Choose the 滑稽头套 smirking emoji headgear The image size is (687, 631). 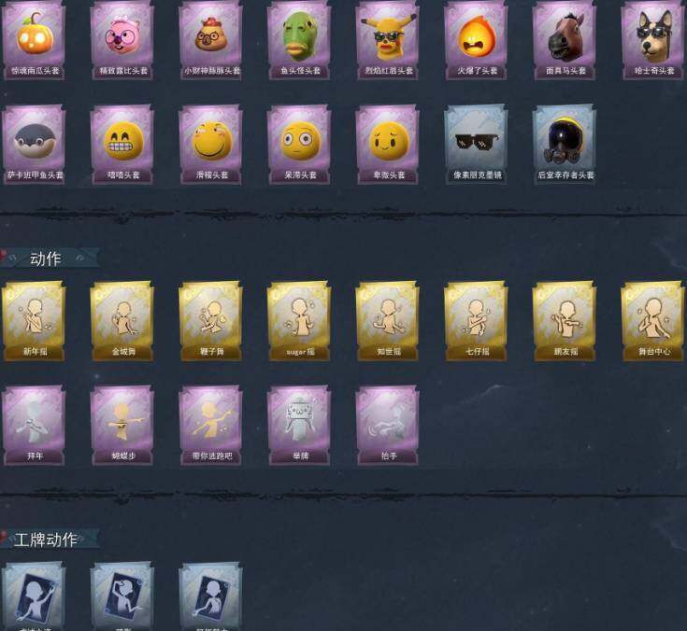point(210,145)
